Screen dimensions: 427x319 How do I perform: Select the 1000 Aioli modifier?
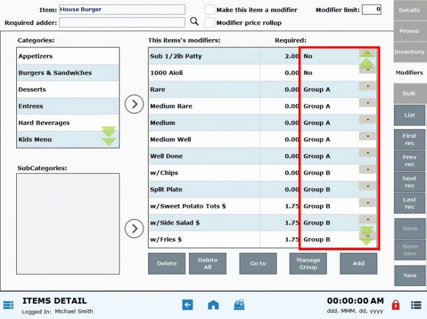[x=263, y=73]
